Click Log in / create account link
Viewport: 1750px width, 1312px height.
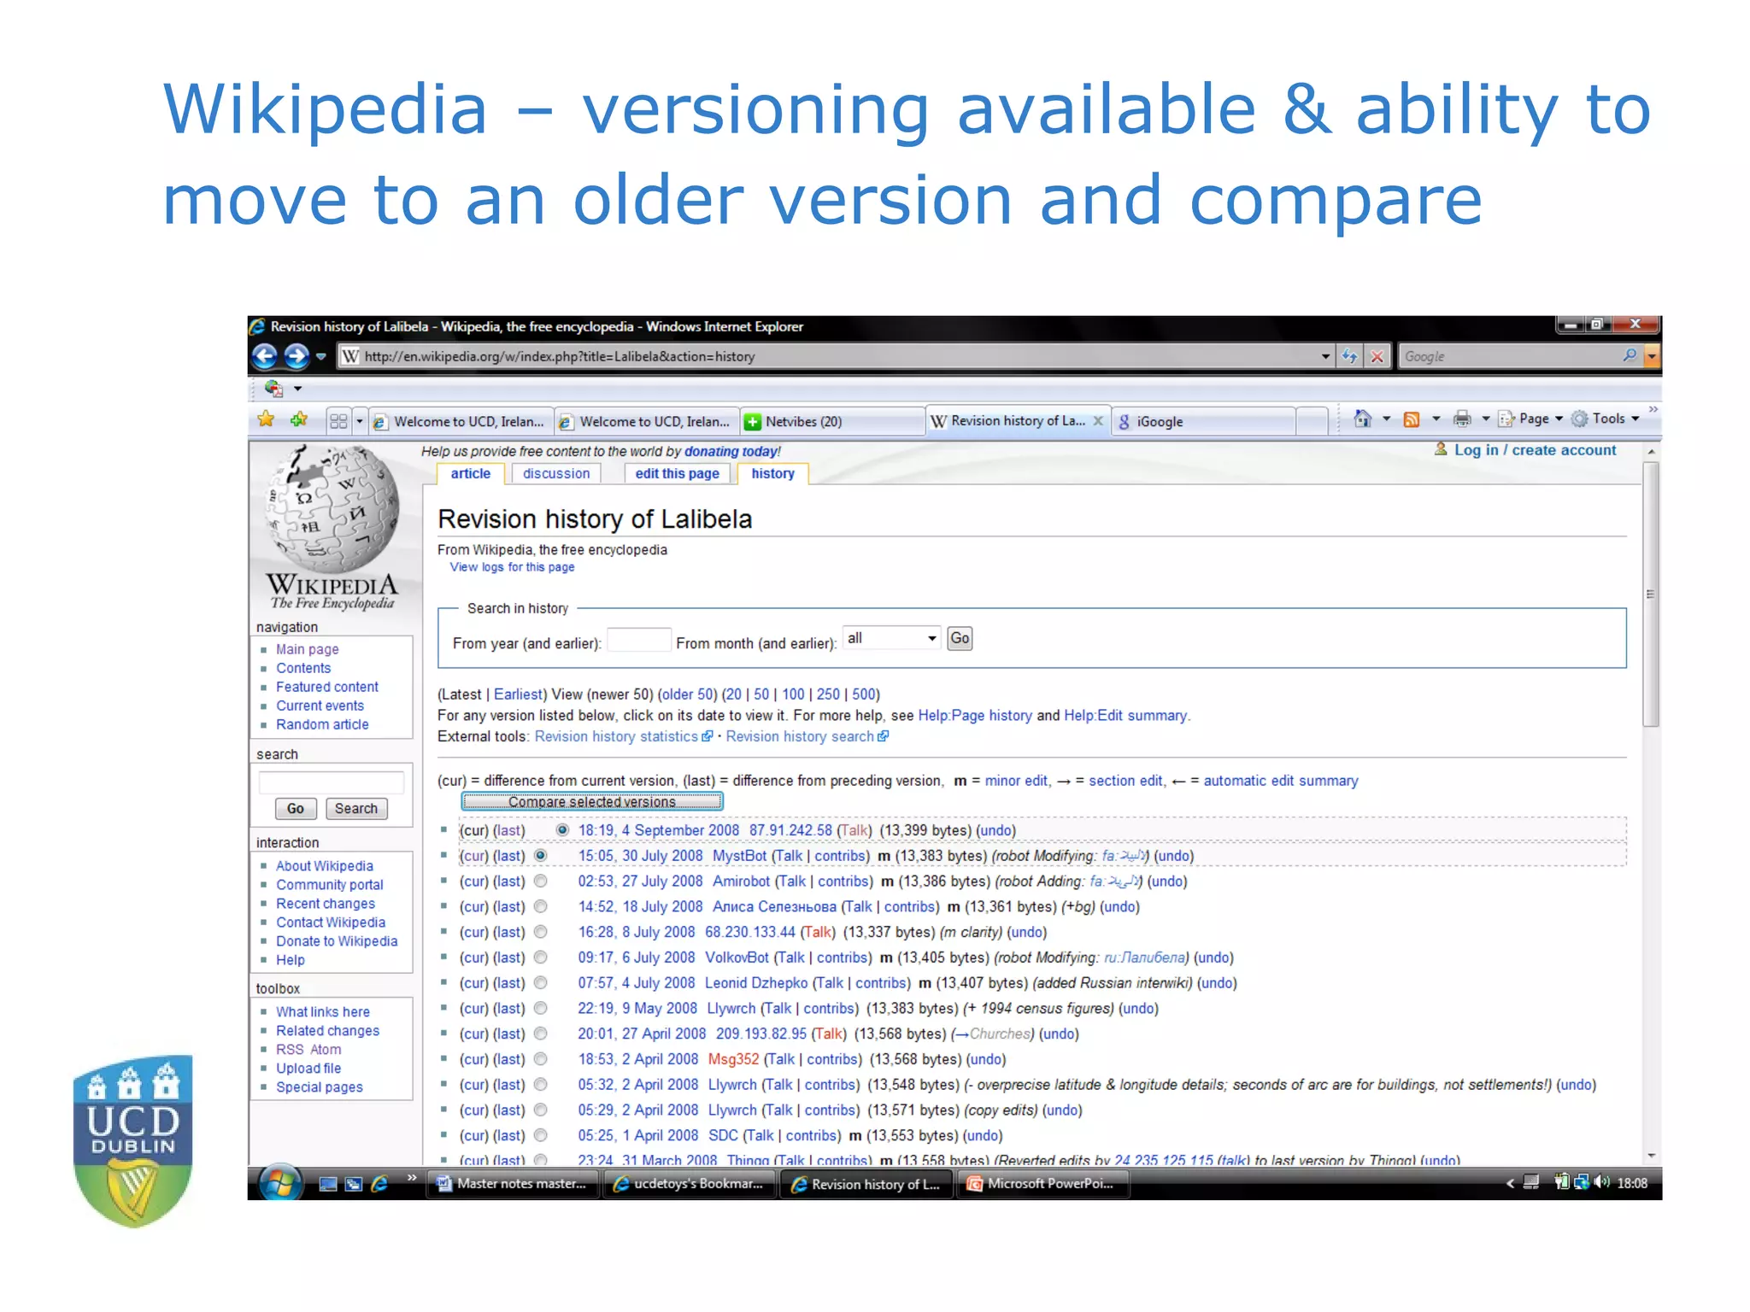click(1535, 450)
